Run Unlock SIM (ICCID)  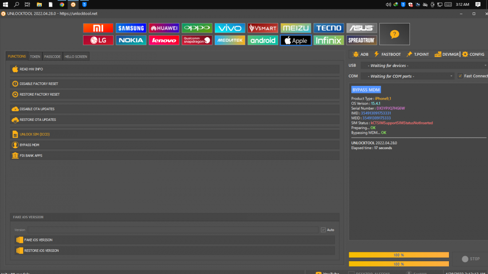point(175,134)
